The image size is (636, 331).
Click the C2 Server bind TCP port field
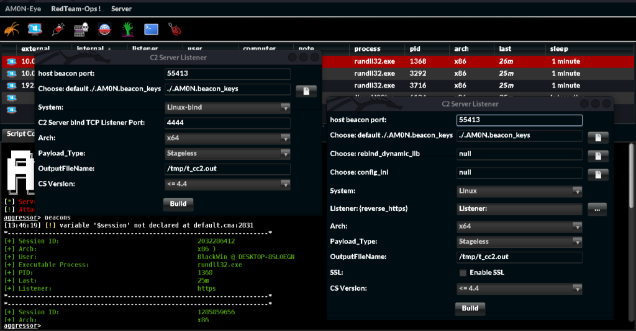click(x=227, y=123)
